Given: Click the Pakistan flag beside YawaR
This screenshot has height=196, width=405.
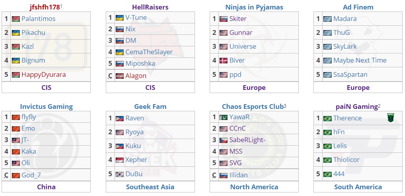Looking at the screenshot, I should pyautogui.click(x=224, y=117).
